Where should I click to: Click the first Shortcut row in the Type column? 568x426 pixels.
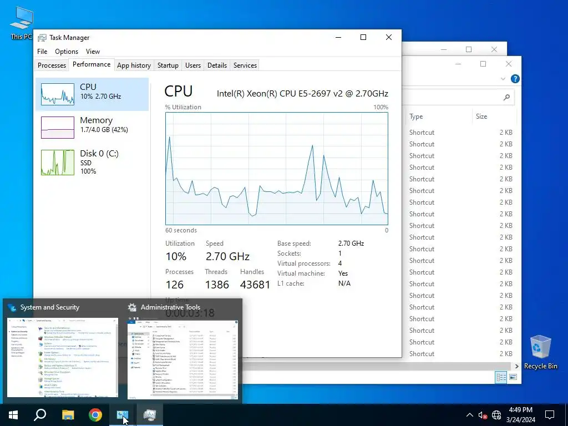pos(422,133)
